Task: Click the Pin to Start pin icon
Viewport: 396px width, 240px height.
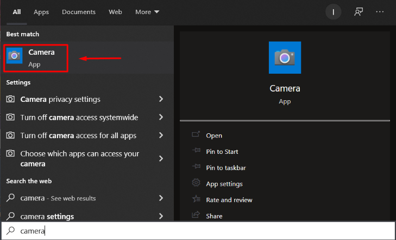Action: [x=196, y=152]
